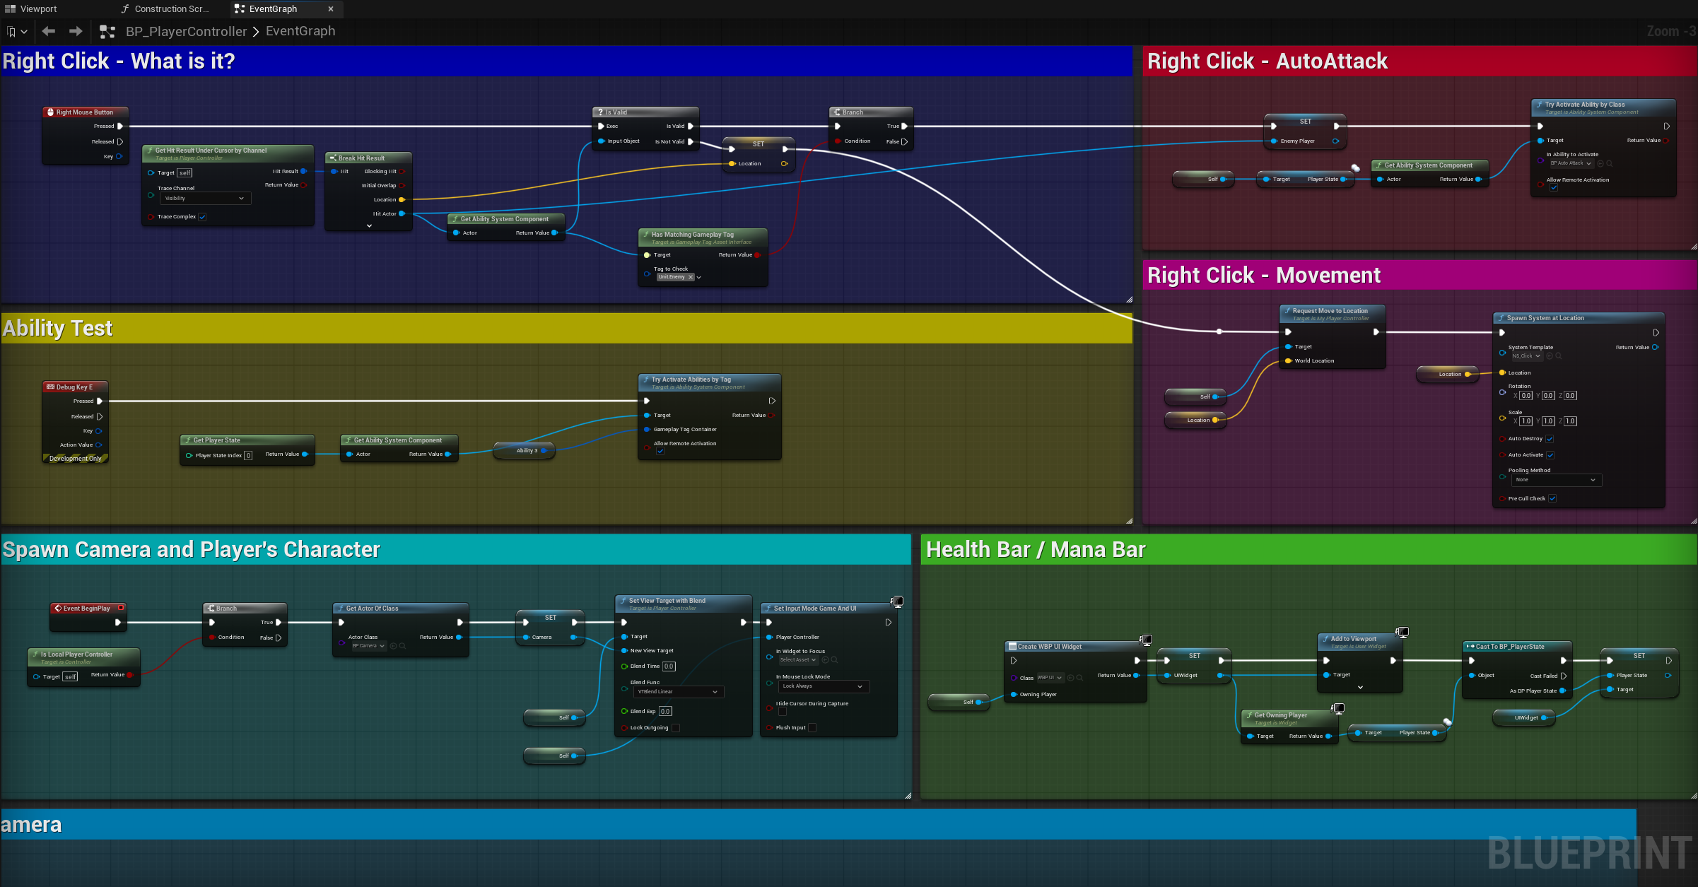This screenshot has width=1698, height=887.
Task: Select the Health Bar / Mana Bar comment header
Action: (x=1308, y=550)
